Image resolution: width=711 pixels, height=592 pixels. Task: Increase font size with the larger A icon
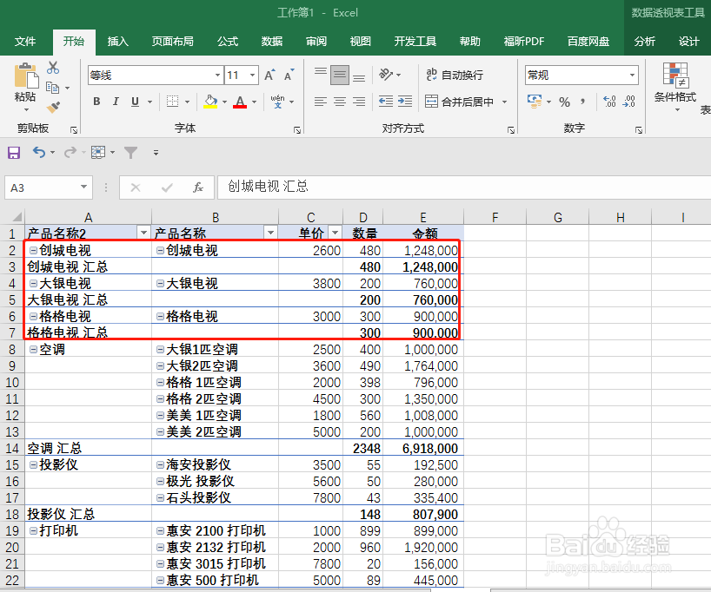click(x=269, y=76)
